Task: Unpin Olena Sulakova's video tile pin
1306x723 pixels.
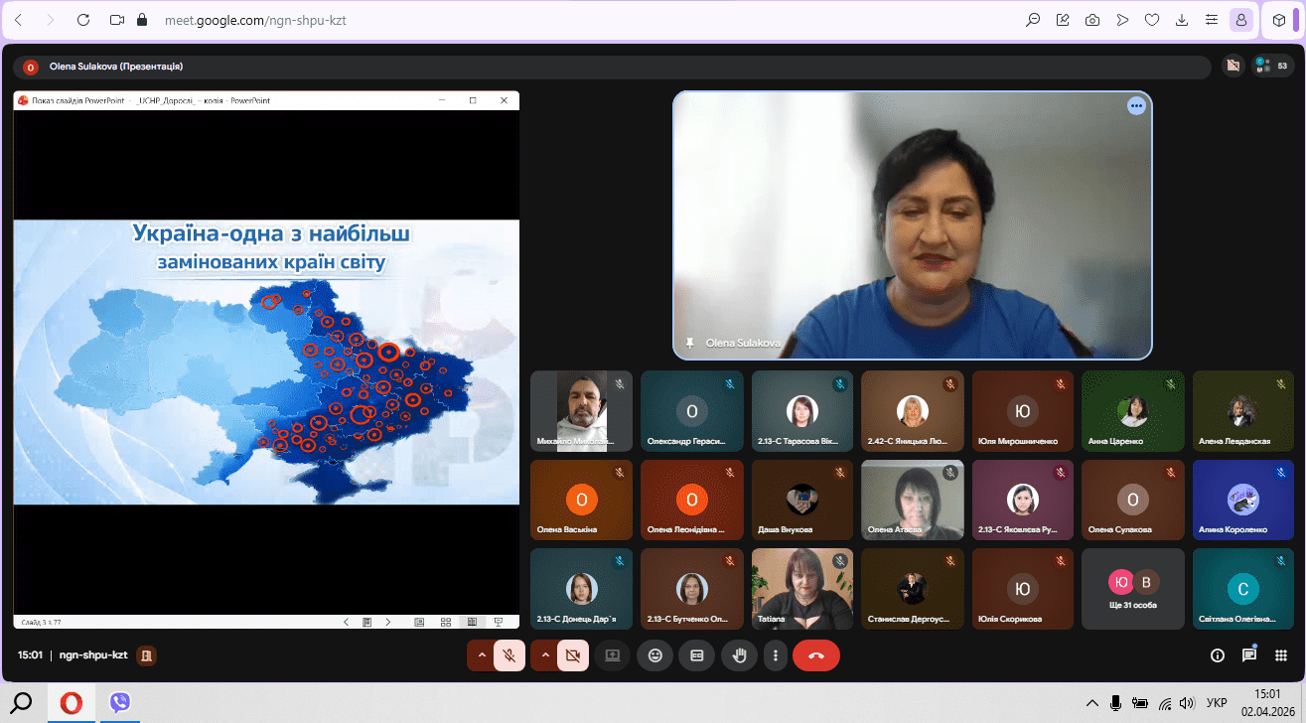Action: [x=690, y=343]
